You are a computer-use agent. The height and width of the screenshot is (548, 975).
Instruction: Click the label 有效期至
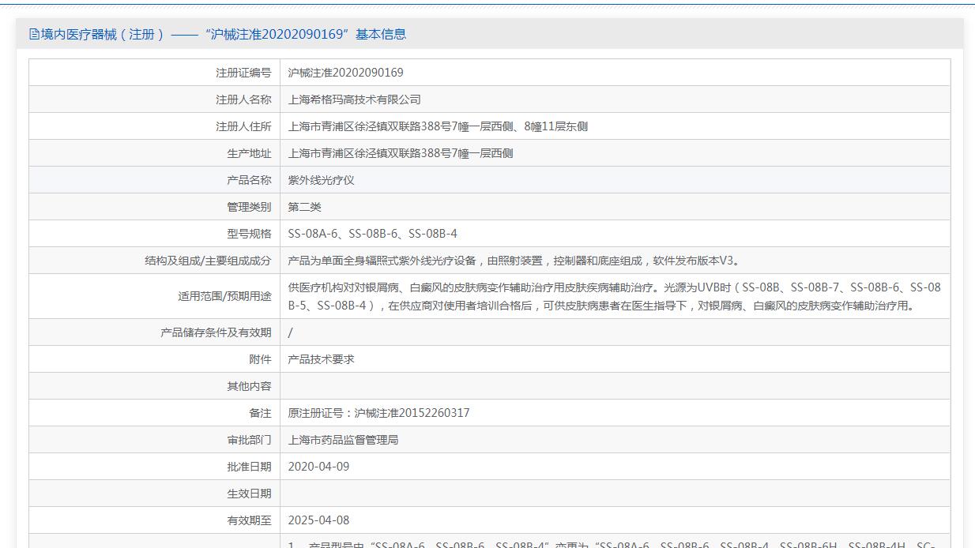[x=249, y=520]
